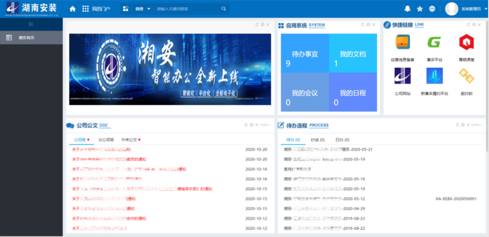Click MORE link in 公司公文 panel
Image resolution: width=489 pixels, height=237 pixels.
click(x=265, y=125)
